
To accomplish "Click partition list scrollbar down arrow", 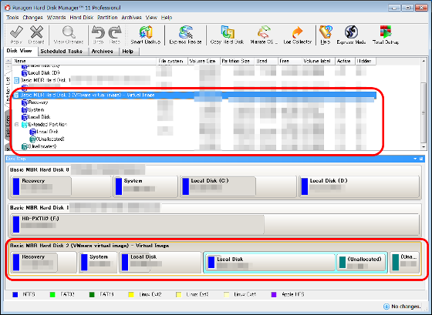I will point(424,147).
